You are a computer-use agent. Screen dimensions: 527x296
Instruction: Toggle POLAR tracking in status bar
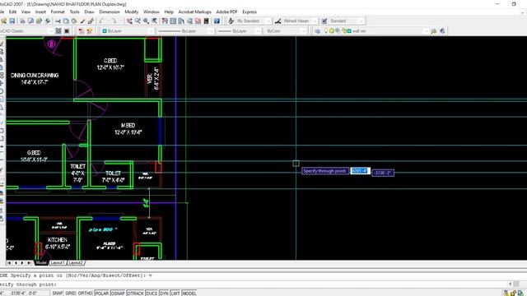pyautogui.click(x=102, y=293)
